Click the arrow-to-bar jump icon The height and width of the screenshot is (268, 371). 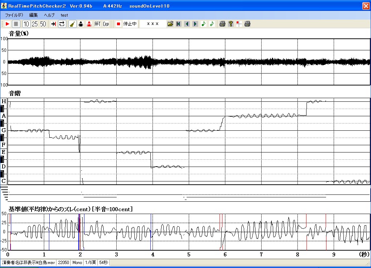point(54,24)
